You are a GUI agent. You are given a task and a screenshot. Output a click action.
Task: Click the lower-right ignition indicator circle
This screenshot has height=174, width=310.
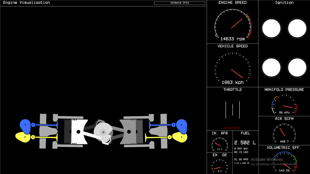coord(297,67)
